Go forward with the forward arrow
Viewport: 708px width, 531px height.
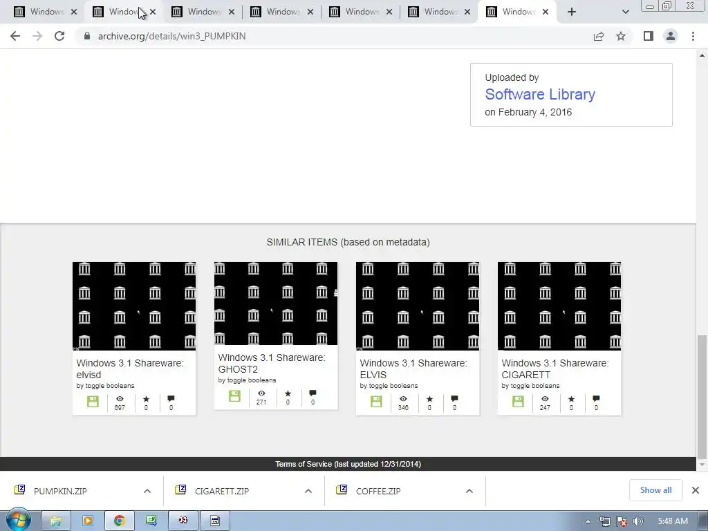tap(37, 36)
